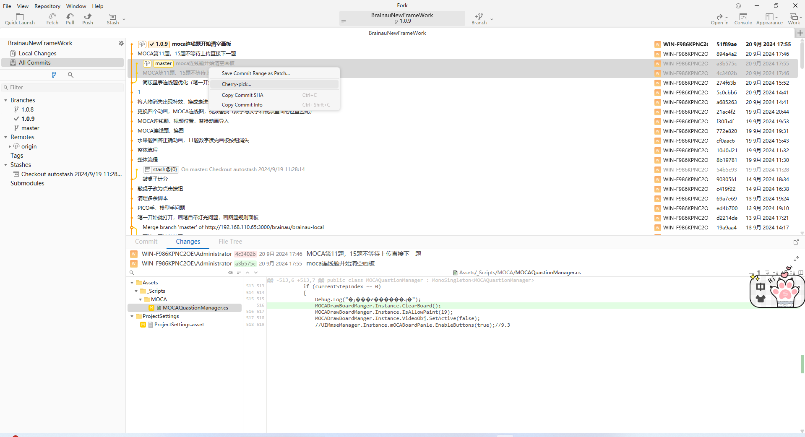
Task: Pop out the commit details panel
Action: tap(796, 242)
